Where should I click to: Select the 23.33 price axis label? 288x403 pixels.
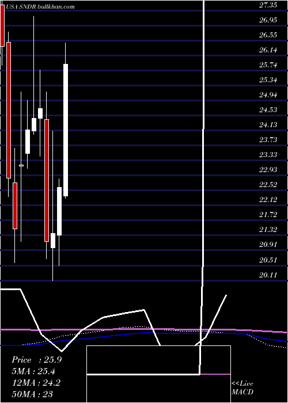[268, 154]
